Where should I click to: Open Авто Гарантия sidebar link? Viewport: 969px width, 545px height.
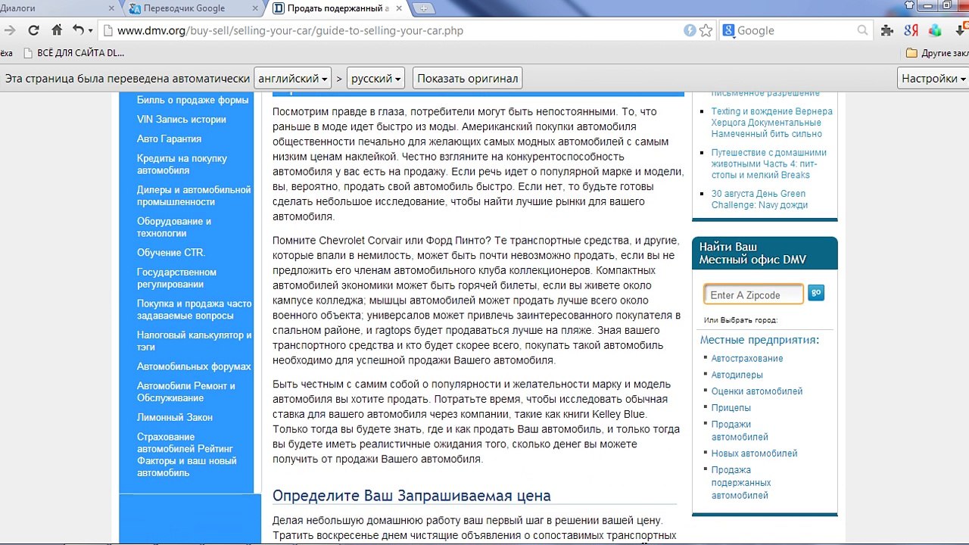(x=169, y=139)
